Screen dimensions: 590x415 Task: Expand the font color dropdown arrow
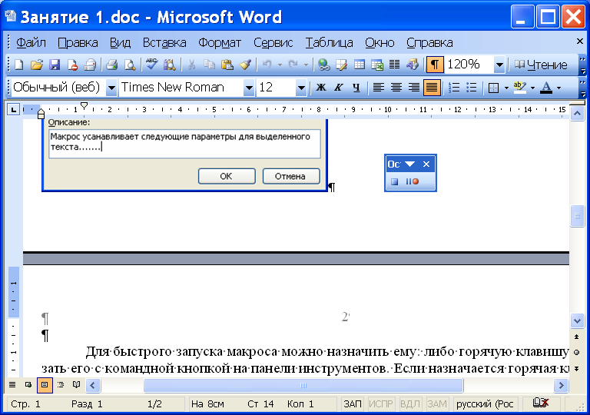coord(559,88)
